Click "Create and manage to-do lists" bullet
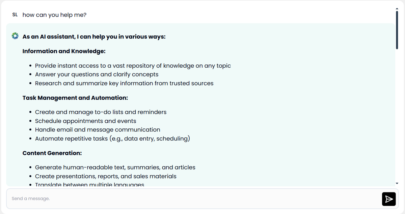This screenshot has width=405, height=214. tap(101, 112)
